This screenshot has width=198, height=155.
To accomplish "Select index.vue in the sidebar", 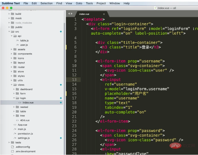I will (x=32, y=103).
